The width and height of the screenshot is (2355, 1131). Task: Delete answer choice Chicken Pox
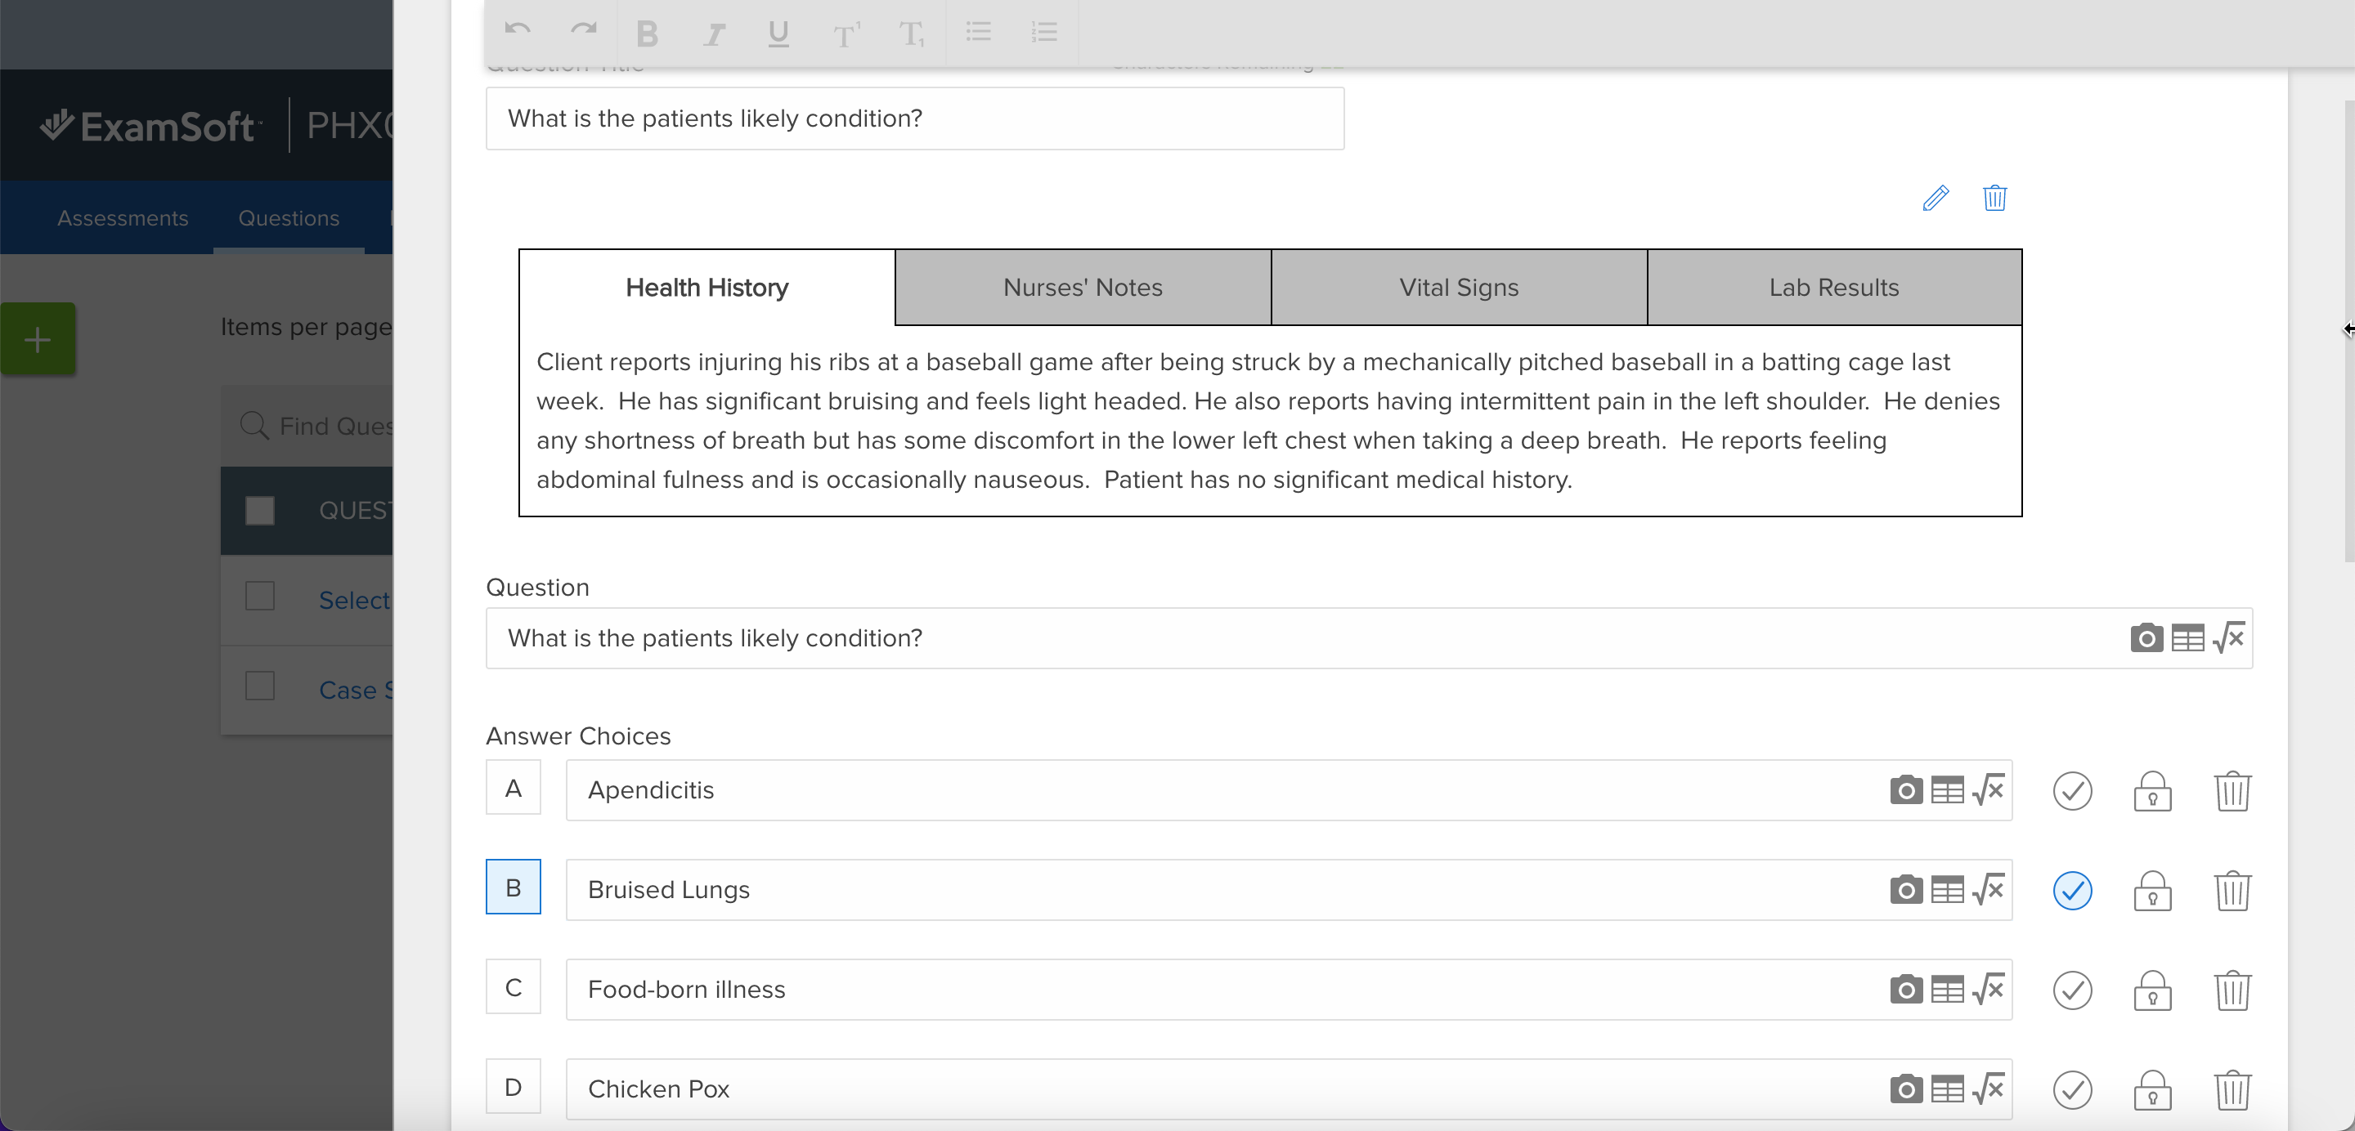[x=2232, y=1089]
